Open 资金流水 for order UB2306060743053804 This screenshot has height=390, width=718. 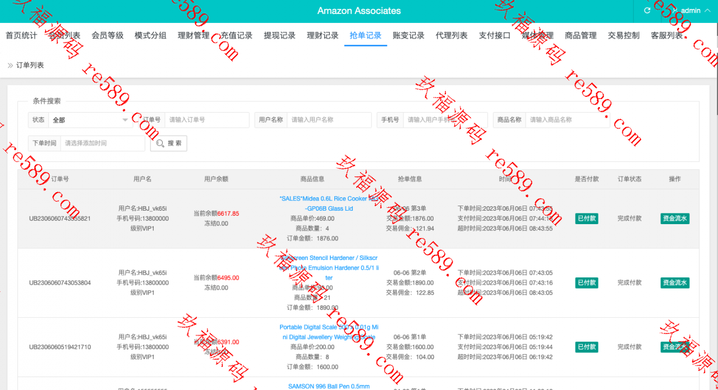tap(675, 283)
